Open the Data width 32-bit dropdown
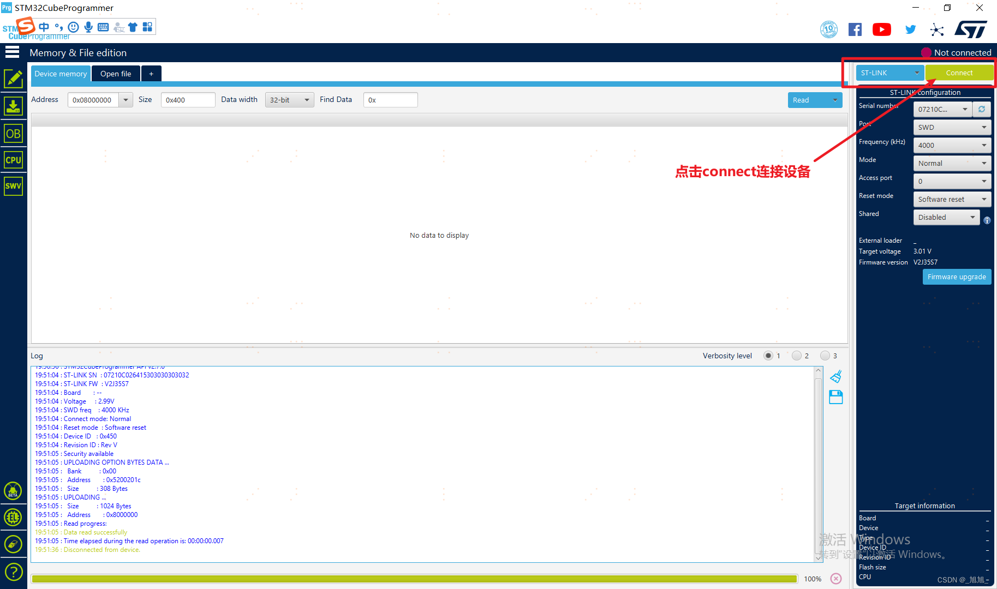 [289, 100]
